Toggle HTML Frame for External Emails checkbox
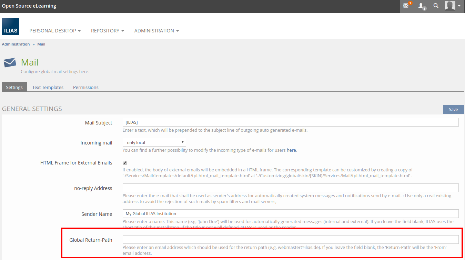This screenshot has width=465, height=260. tap(125, 163)
